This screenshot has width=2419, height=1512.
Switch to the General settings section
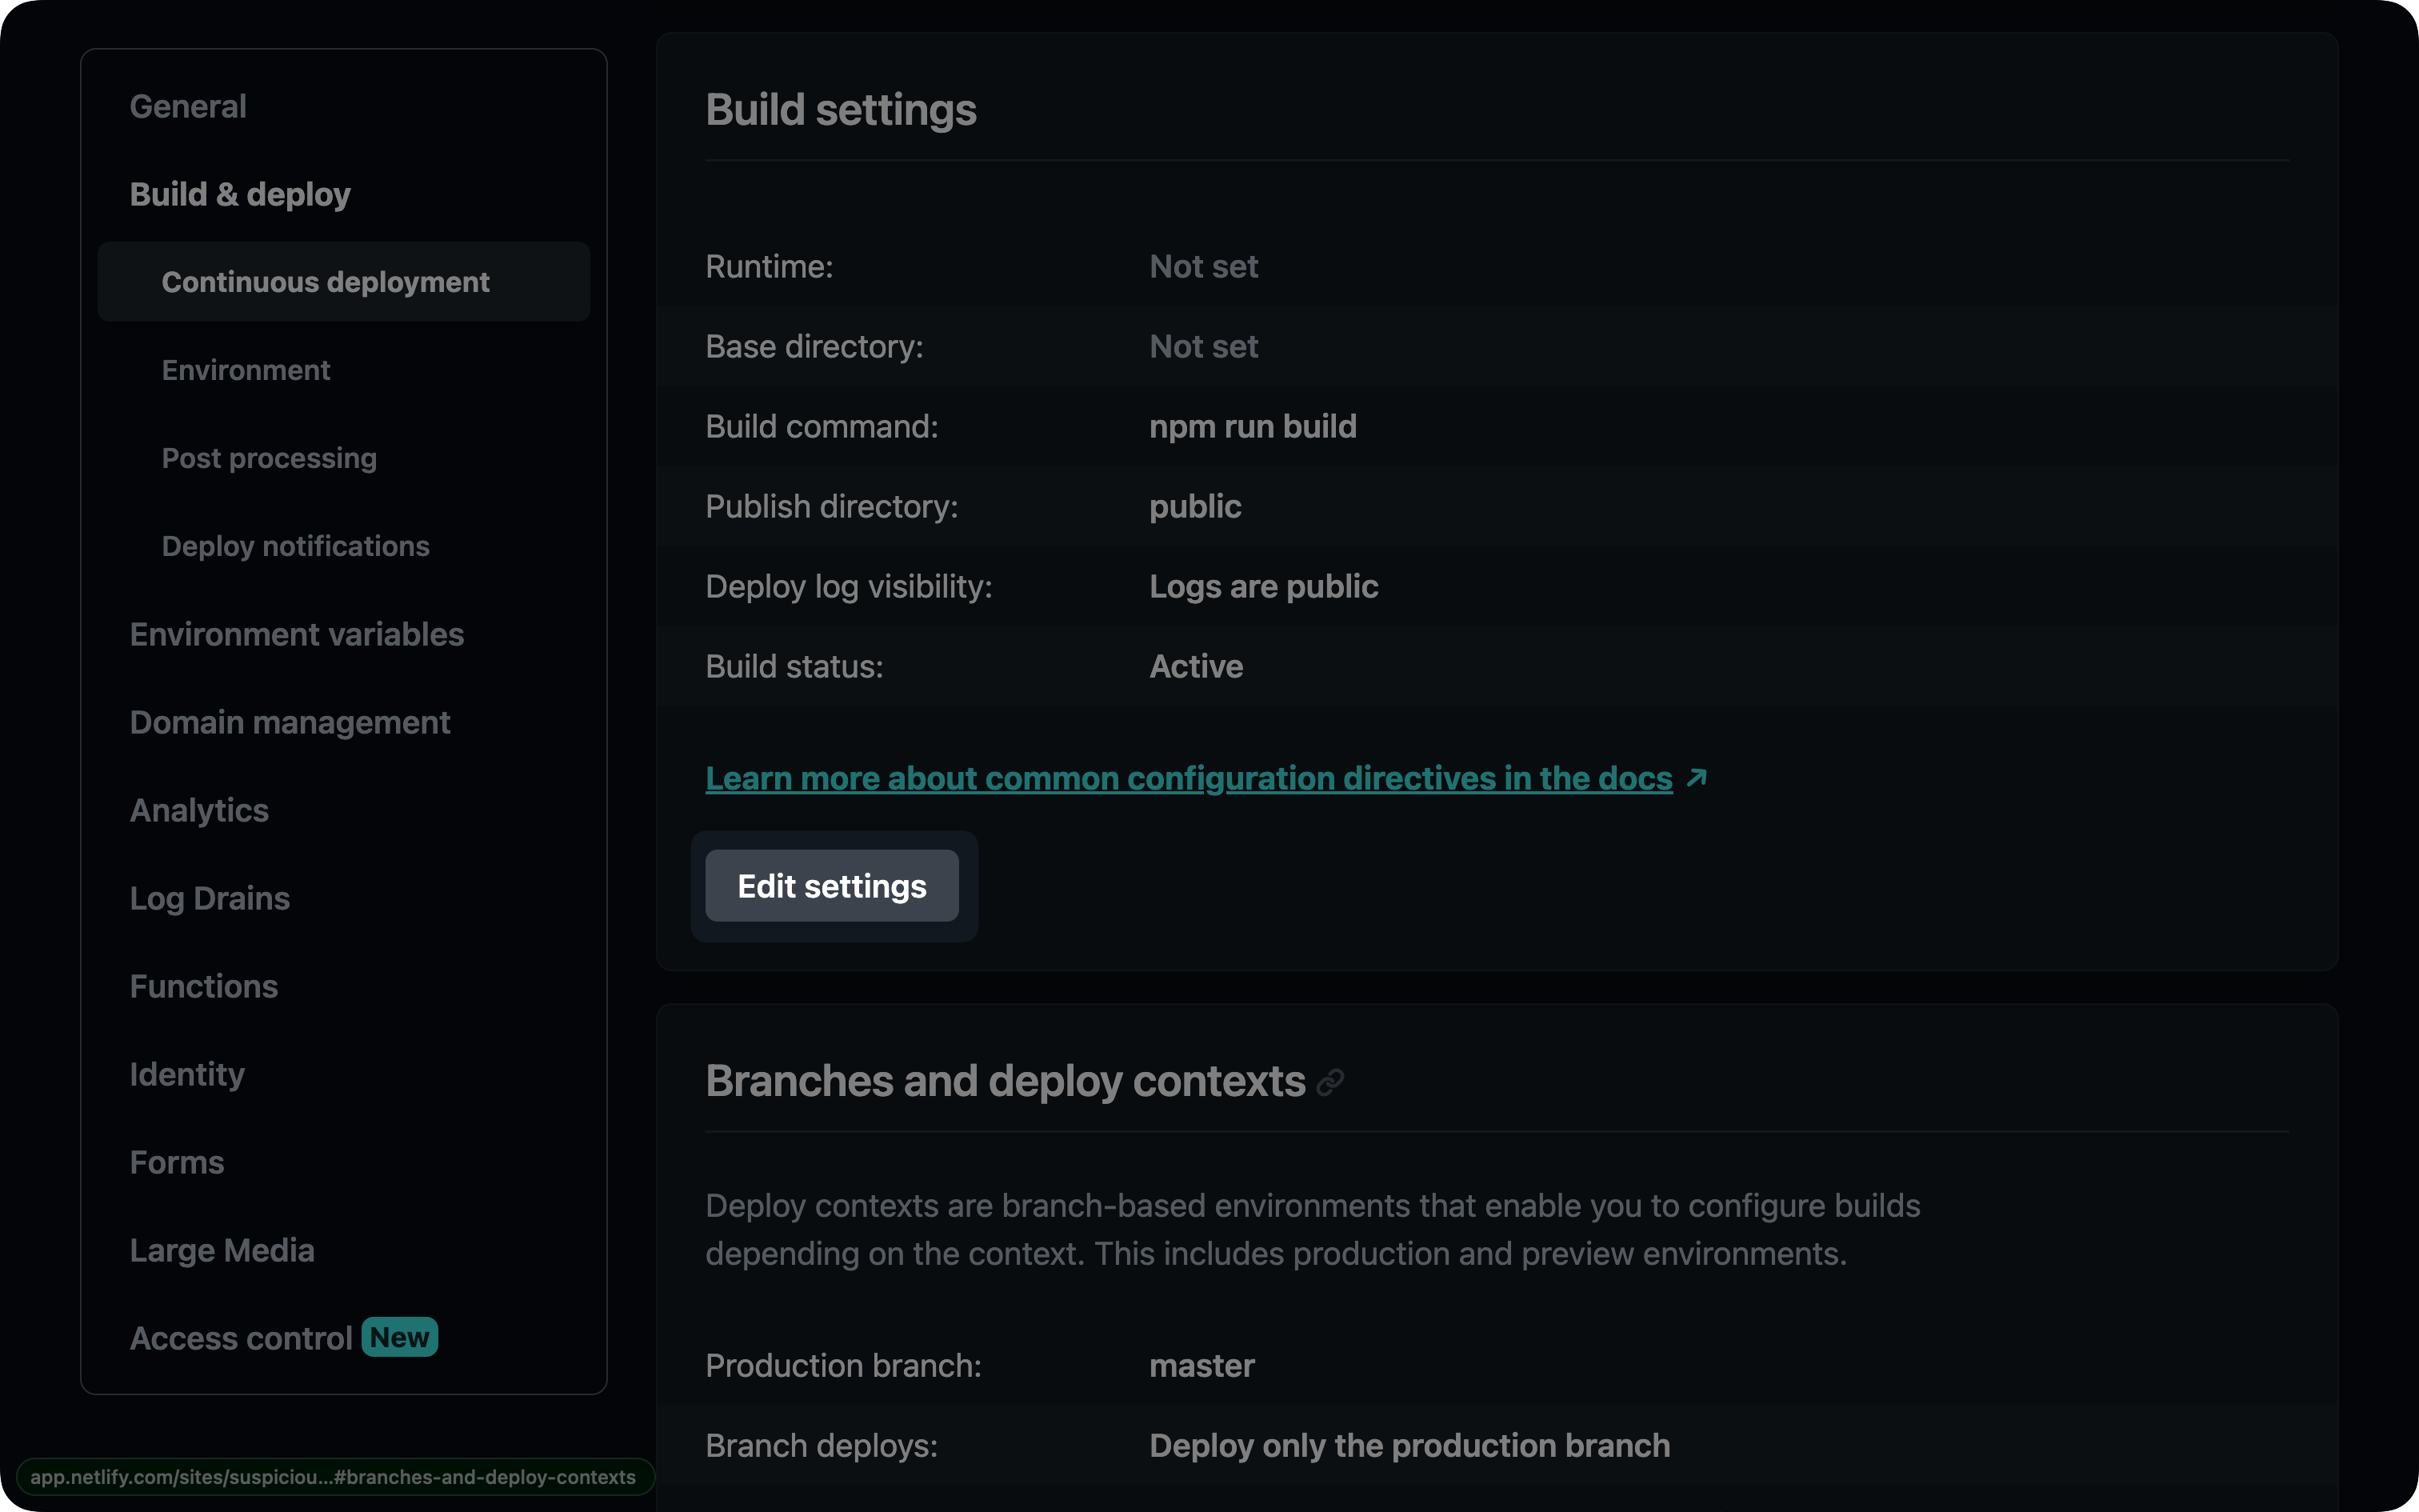tap(188, 105)
